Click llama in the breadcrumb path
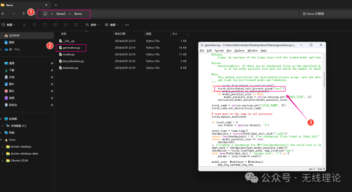The image size is (352, 192). pyautogui.click(x=78, y=14)
